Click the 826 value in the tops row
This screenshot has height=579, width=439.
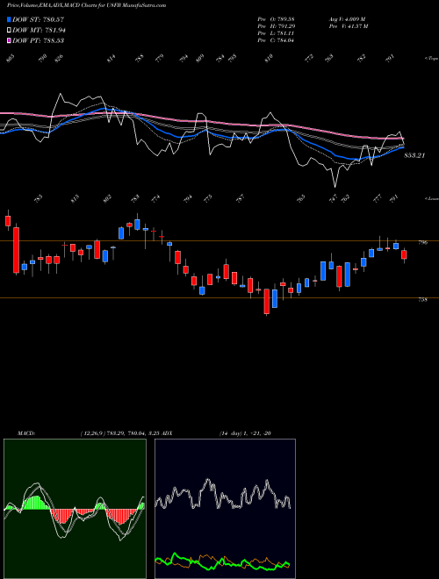(x=59, y=59)
